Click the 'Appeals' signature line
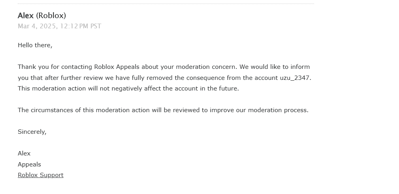 29,164
